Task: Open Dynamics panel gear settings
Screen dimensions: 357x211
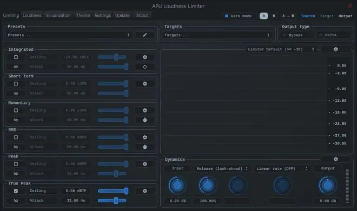Action: [336, 159]
